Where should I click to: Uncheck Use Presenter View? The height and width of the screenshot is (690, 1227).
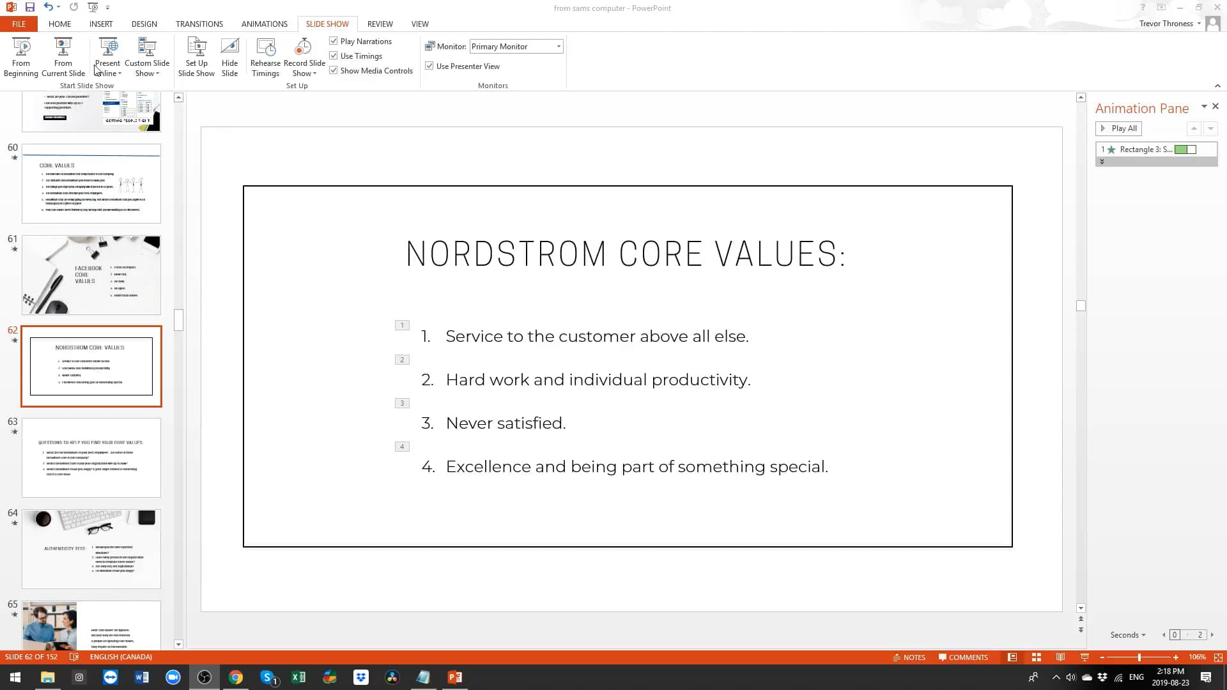coord(429,65)
